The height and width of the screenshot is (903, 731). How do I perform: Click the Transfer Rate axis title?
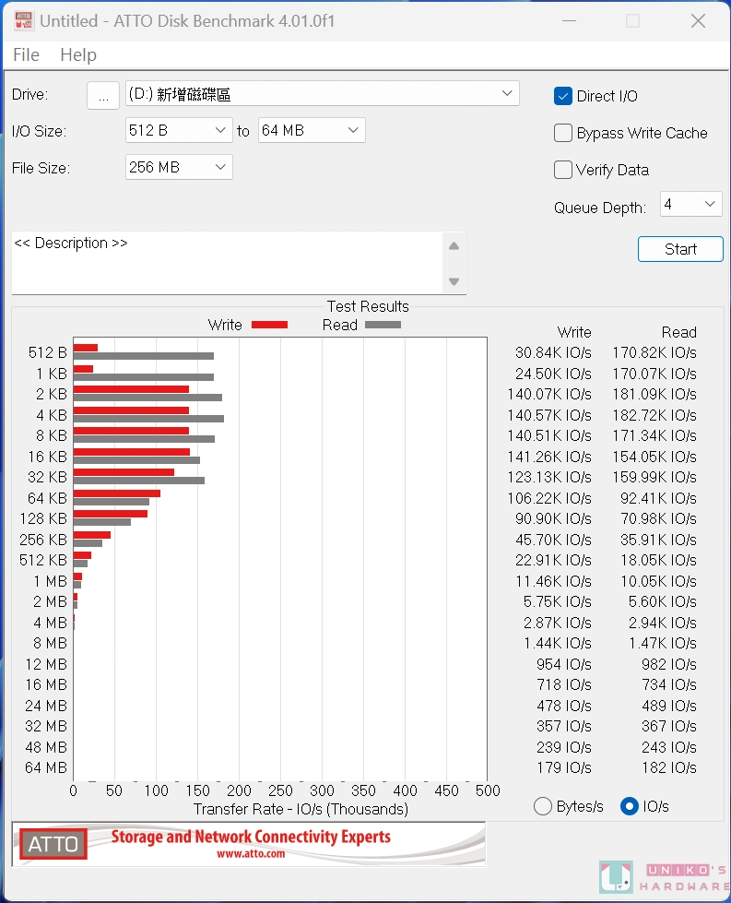(x=301, y=809)
